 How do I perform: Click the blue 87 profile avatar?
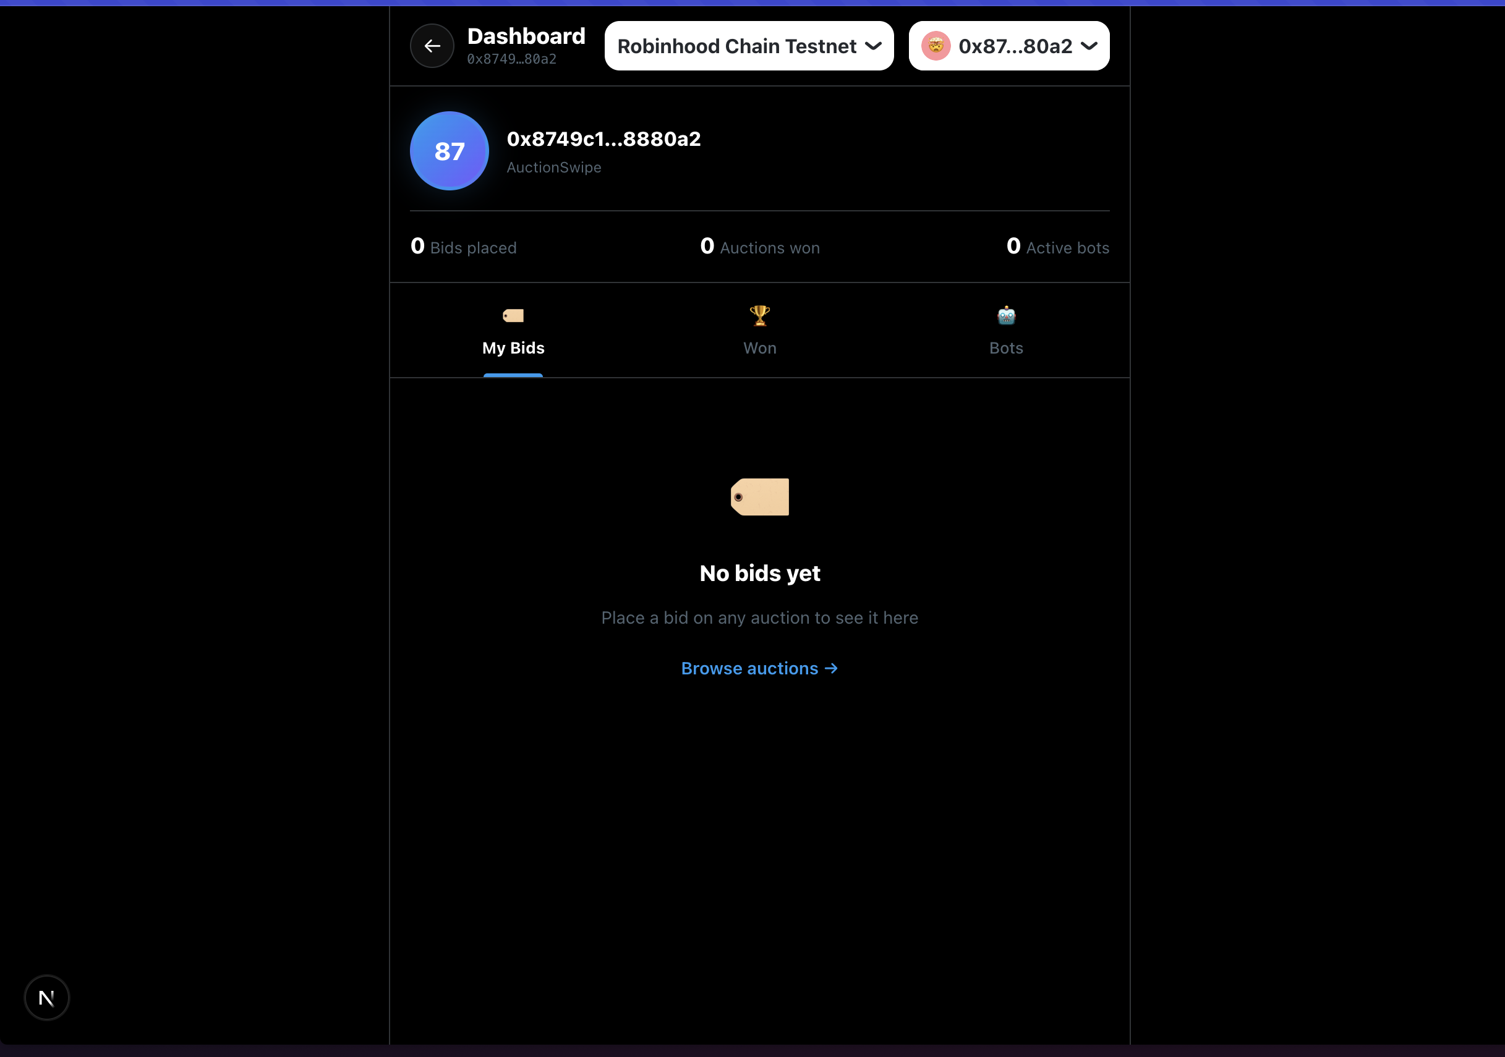(449, 151)
